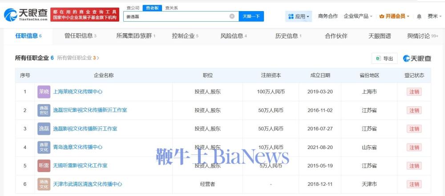The width and height of the screenshot is (445, 196).
Task: Open 青岛逸章文化传播中心 link
Action: [78, 147]
